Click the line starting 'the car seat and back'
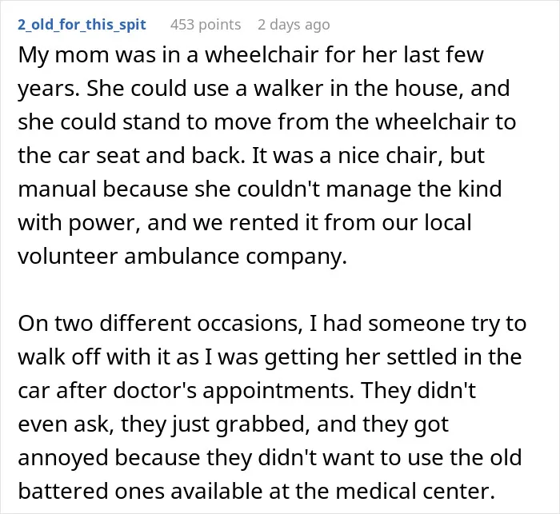This screenshot has height=514, width=560. coord(251,156)
